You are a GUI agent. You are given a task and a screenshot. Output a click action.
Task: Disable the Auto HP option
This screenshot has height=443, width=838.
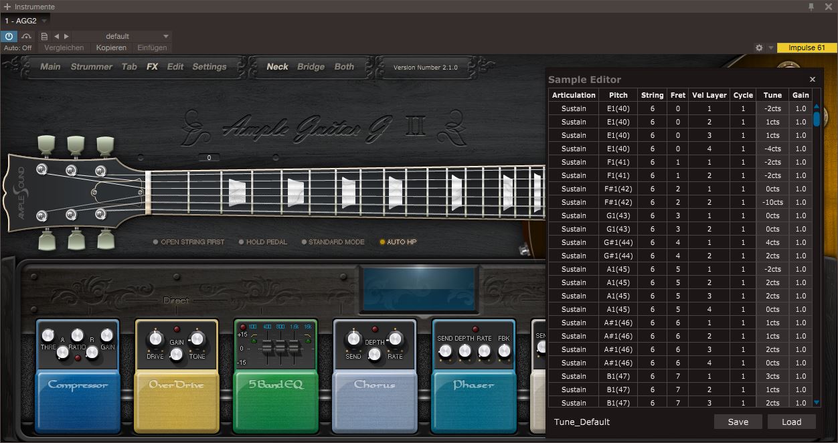point(398,242)
